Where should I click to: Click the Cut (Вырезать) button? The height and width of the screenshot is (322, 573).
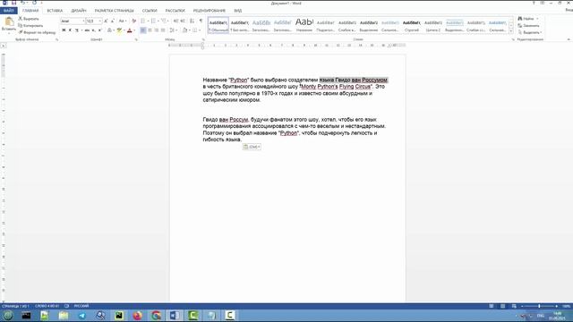point(29,19)
